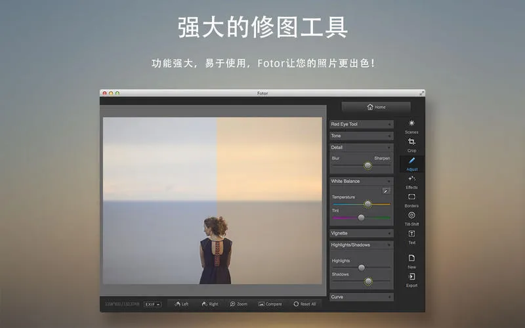This screenshot has height=328, width=525.
Task: Expand the Curve section
Action: 362,297
